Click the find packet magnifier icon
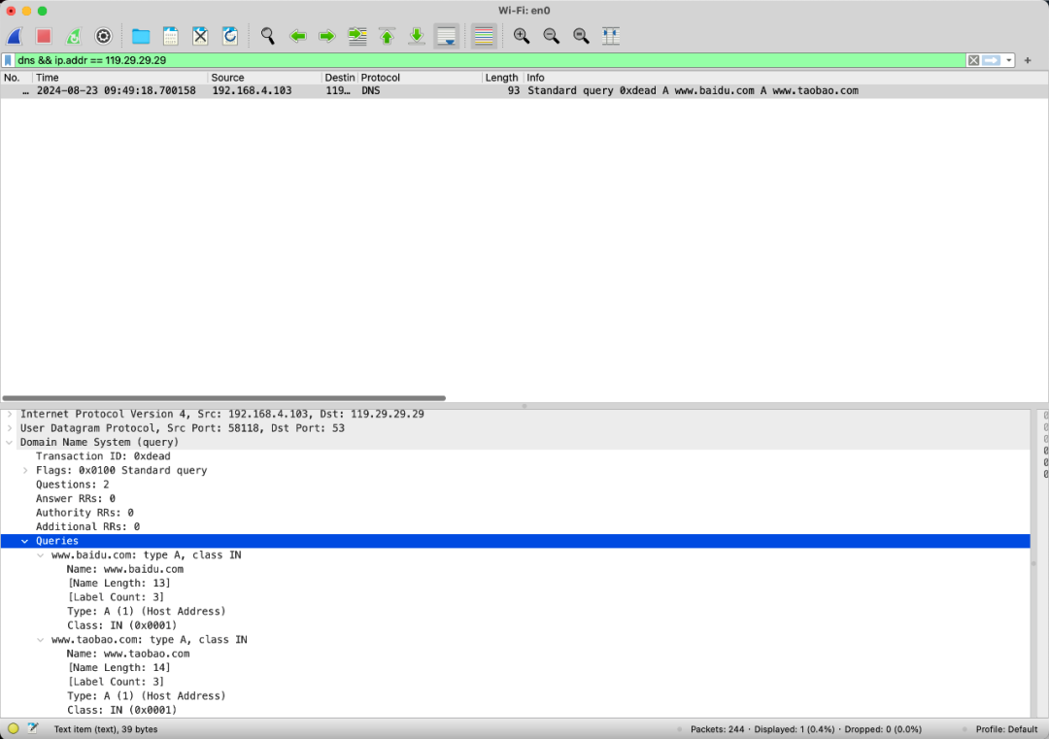Screen dimensions: 1049x739 coord(268,37)
